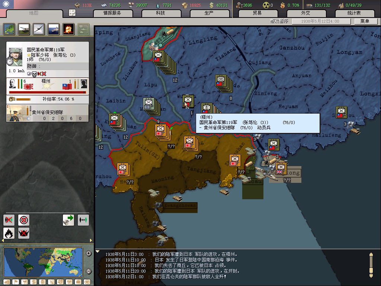Screen dimensions: 381x286
Task: Click the greyed-out unit organization chart icon
Action: pyautogui.click(x=83, y=29)
